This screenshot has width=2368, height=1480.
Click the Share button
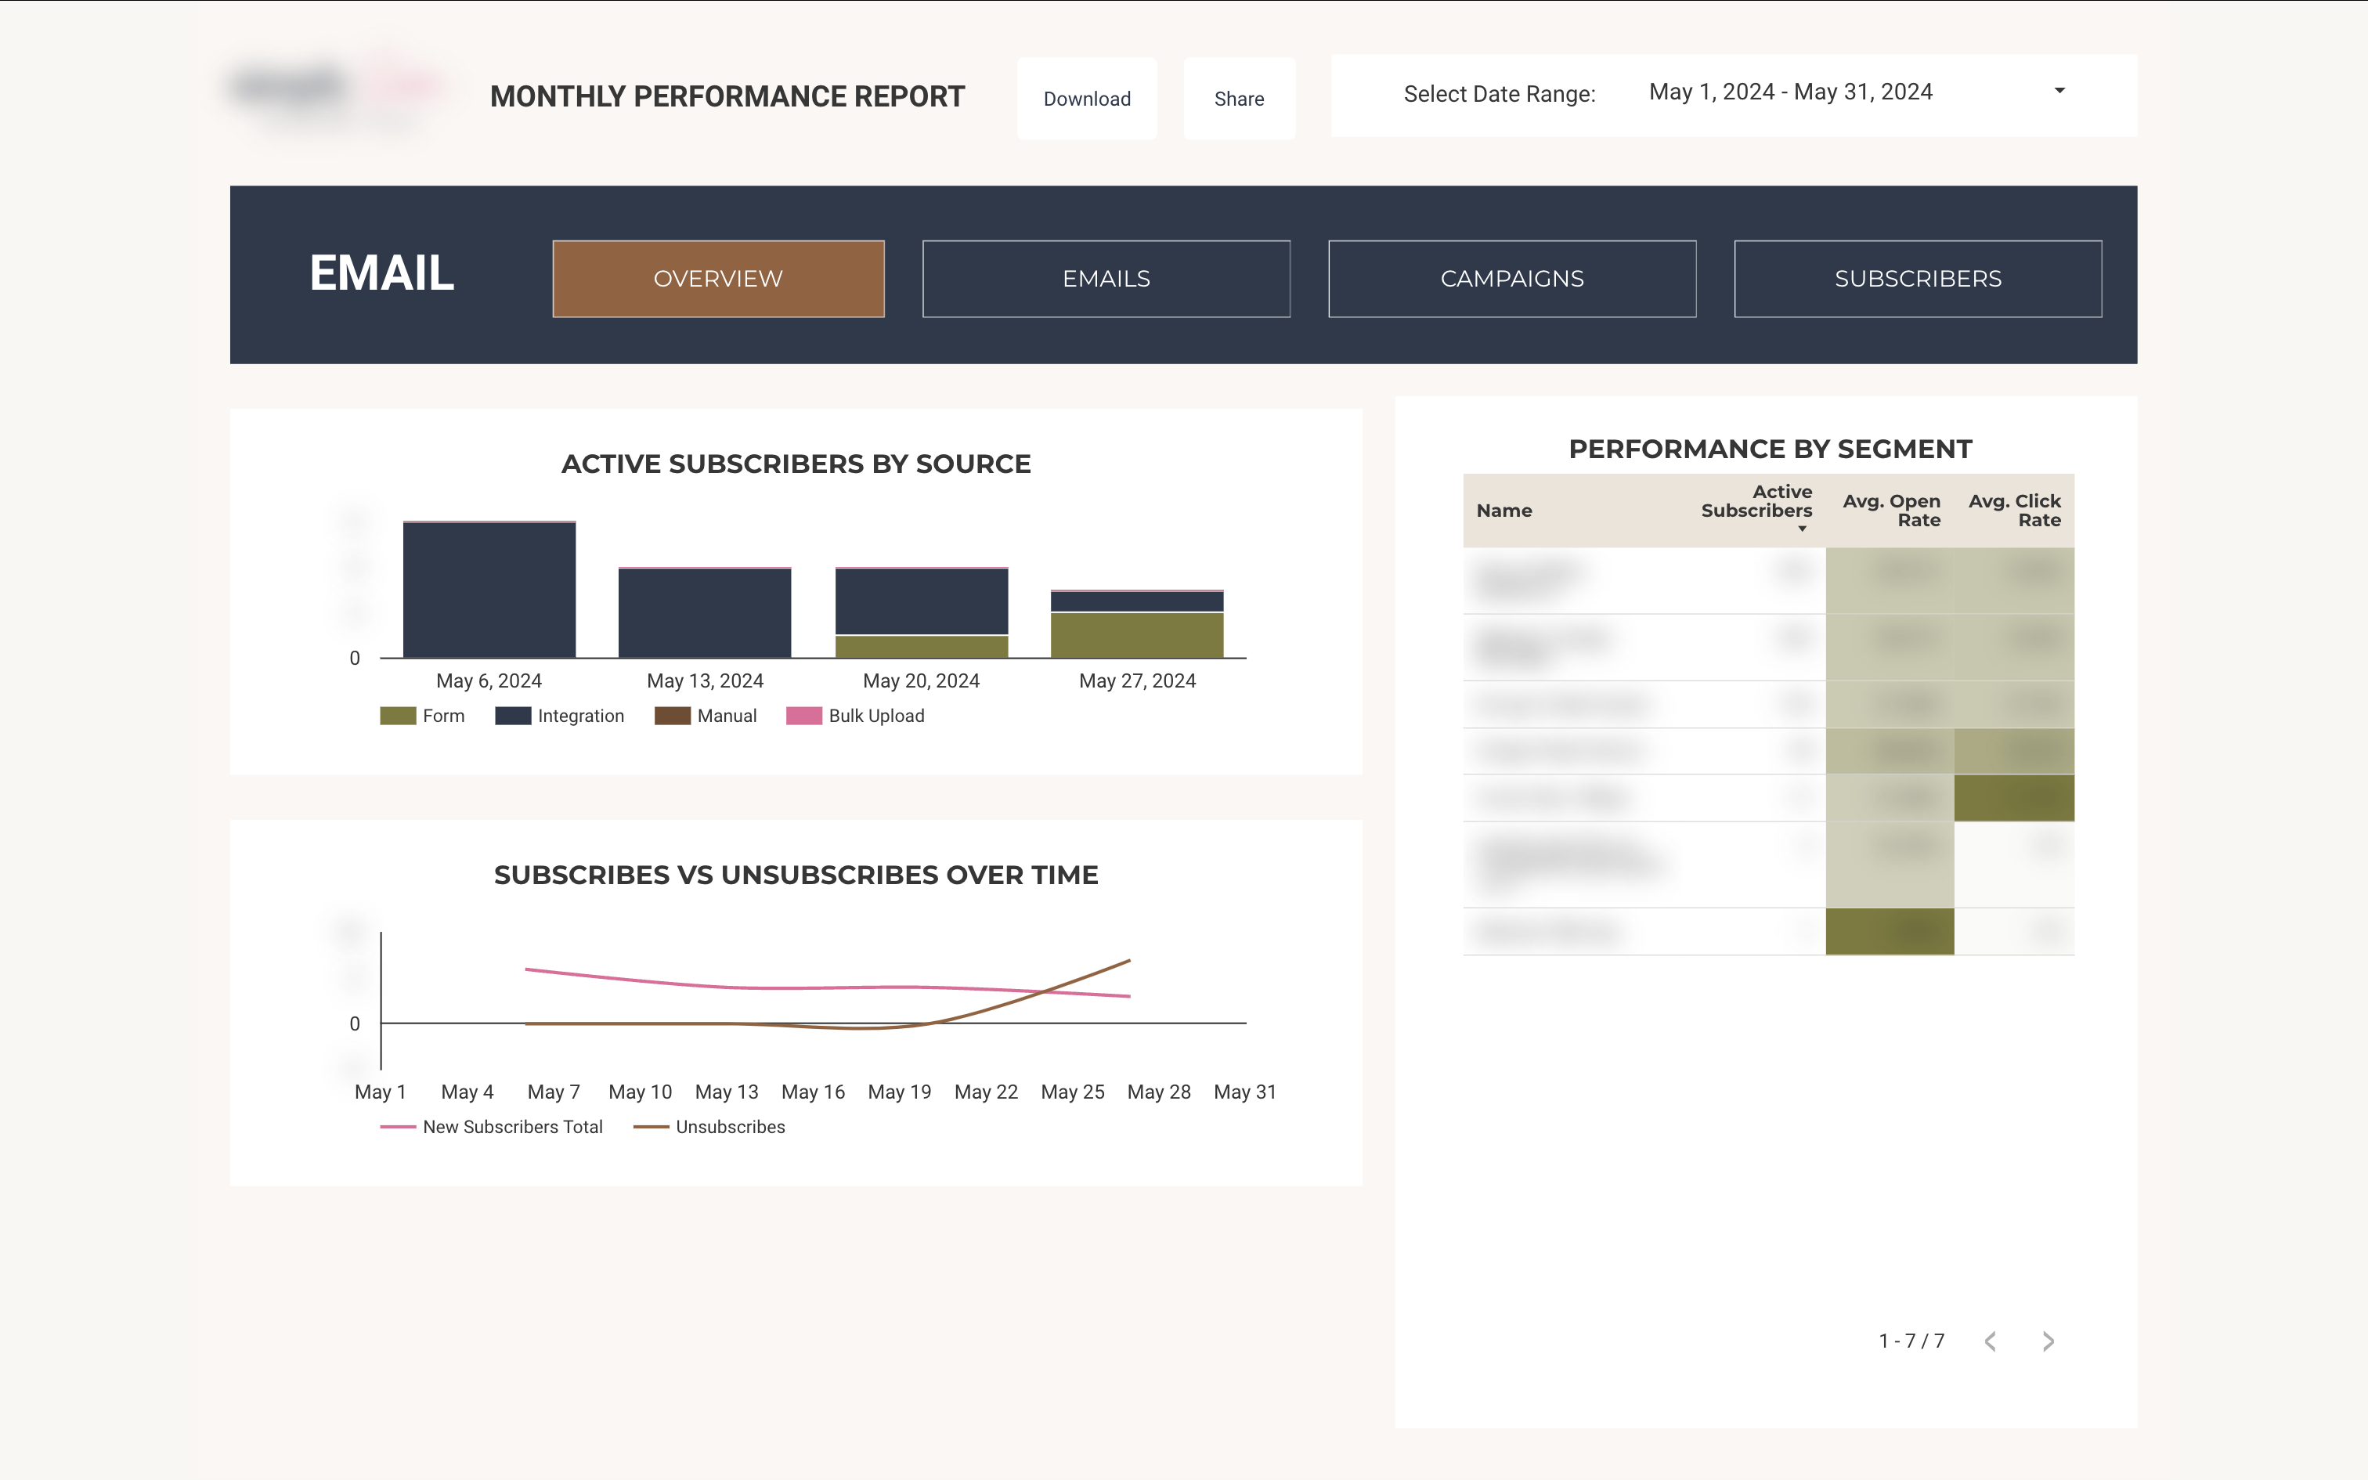[x=1239, y=98]
